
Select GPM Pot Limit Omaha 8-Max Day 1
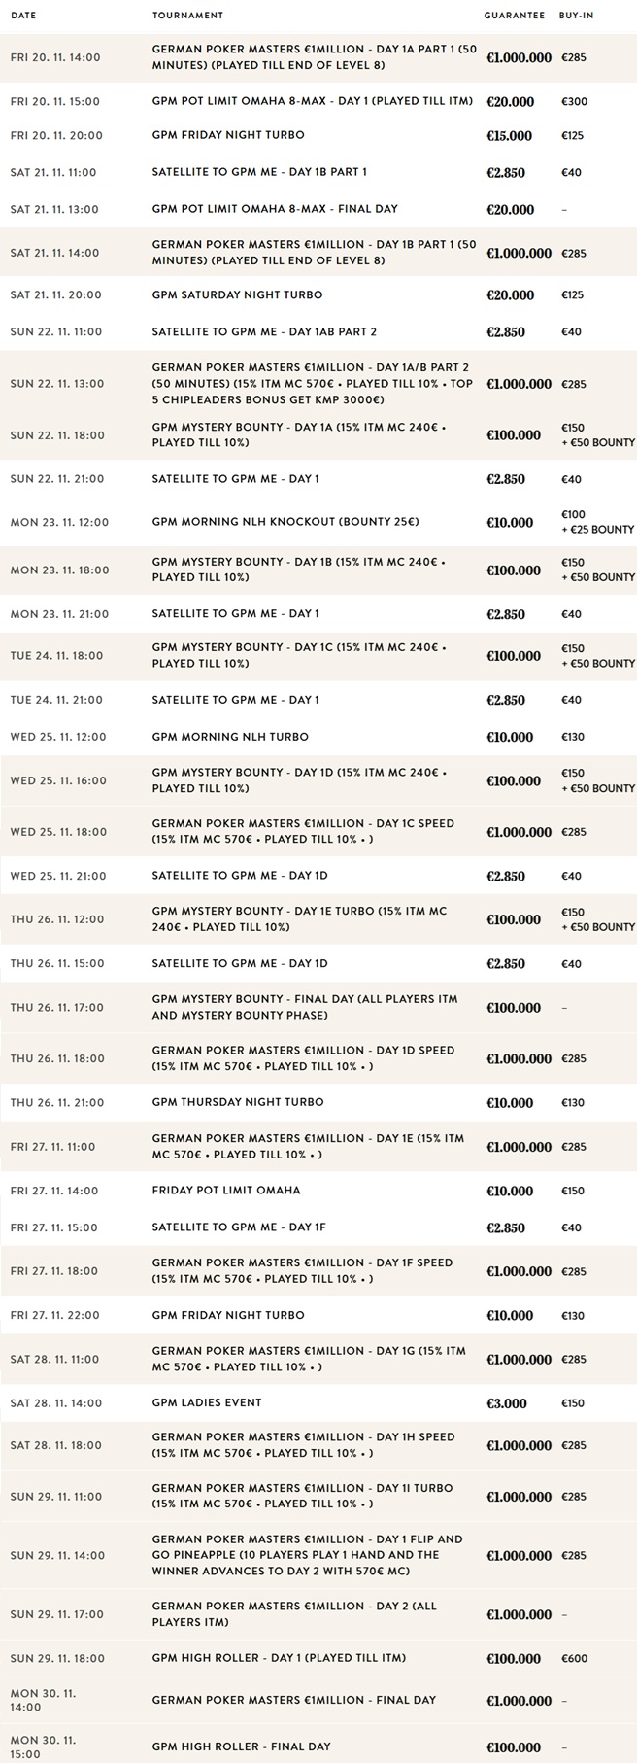click(318, 101)
